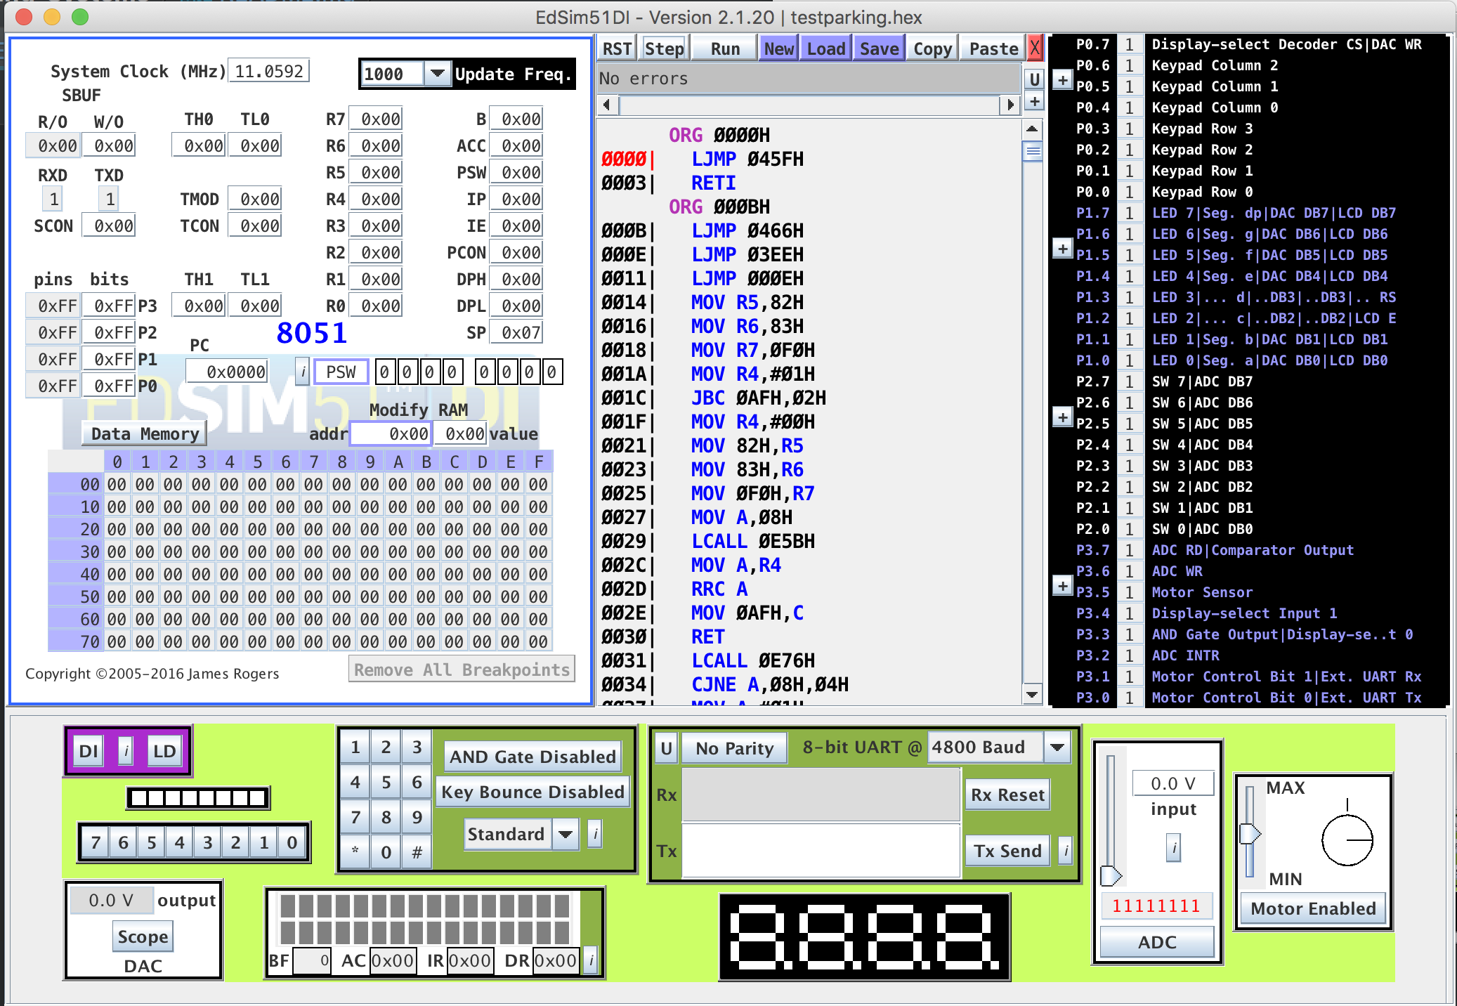Click the U button above assembly scrollbar
The height and width of the screenshot is (1006, 1457).
pyautogui.click(x=1034, y=79)
